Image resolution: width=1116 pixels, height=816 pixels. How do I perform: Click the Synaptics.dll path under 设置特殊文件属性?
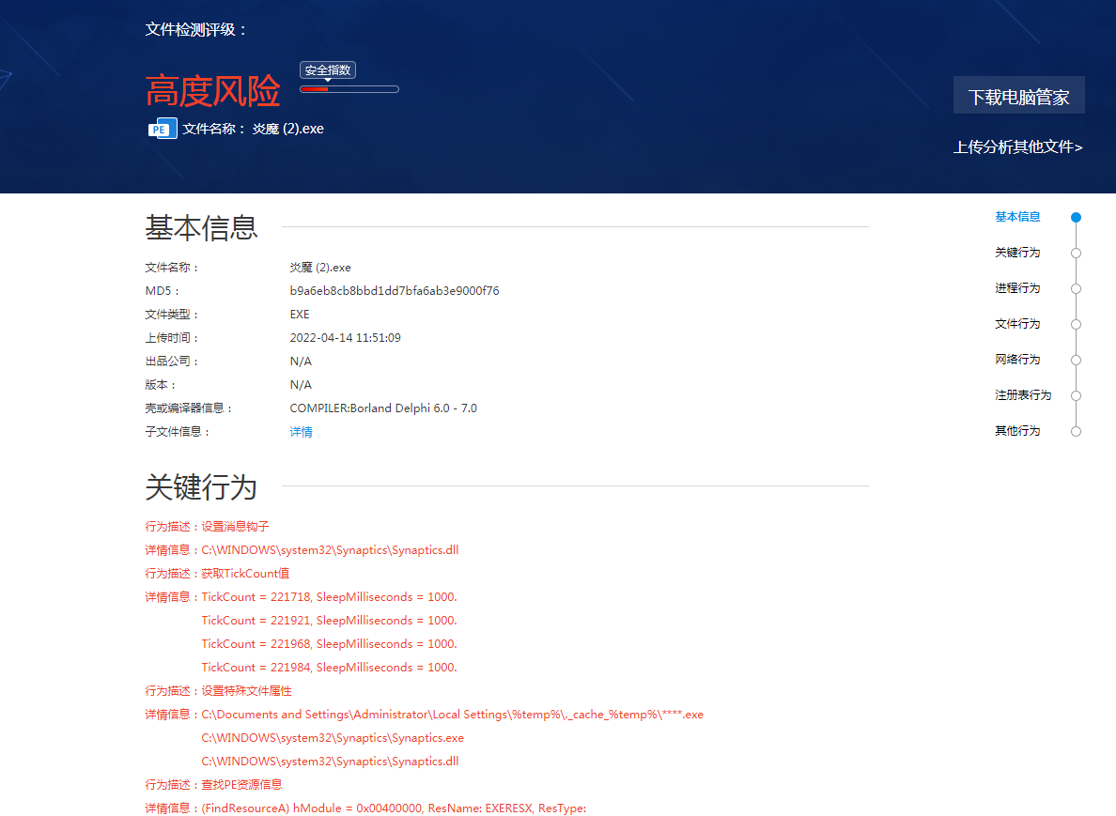pos(330,762)
